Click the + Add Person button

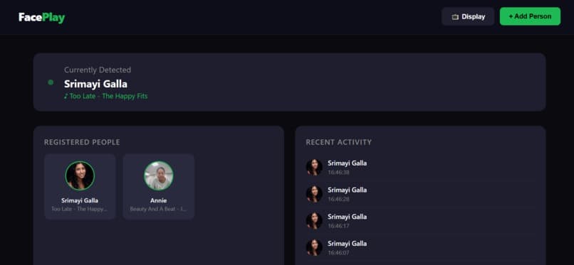(530, 16)
